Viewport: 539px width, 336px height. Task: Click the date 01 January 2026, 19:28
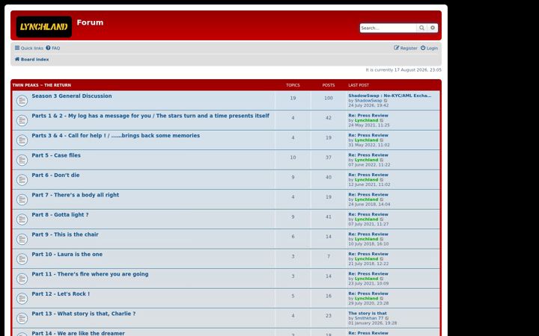[373, 323]
